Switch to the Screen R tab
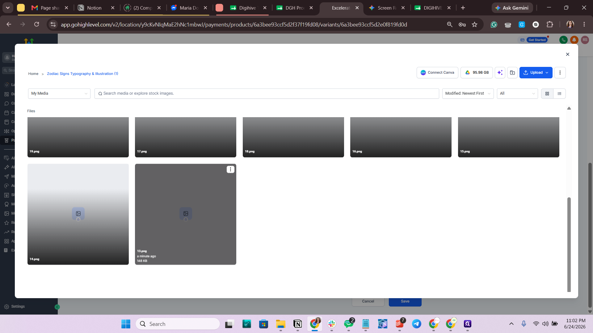Viewport: 593px width, 333px height. pos(386,8)
